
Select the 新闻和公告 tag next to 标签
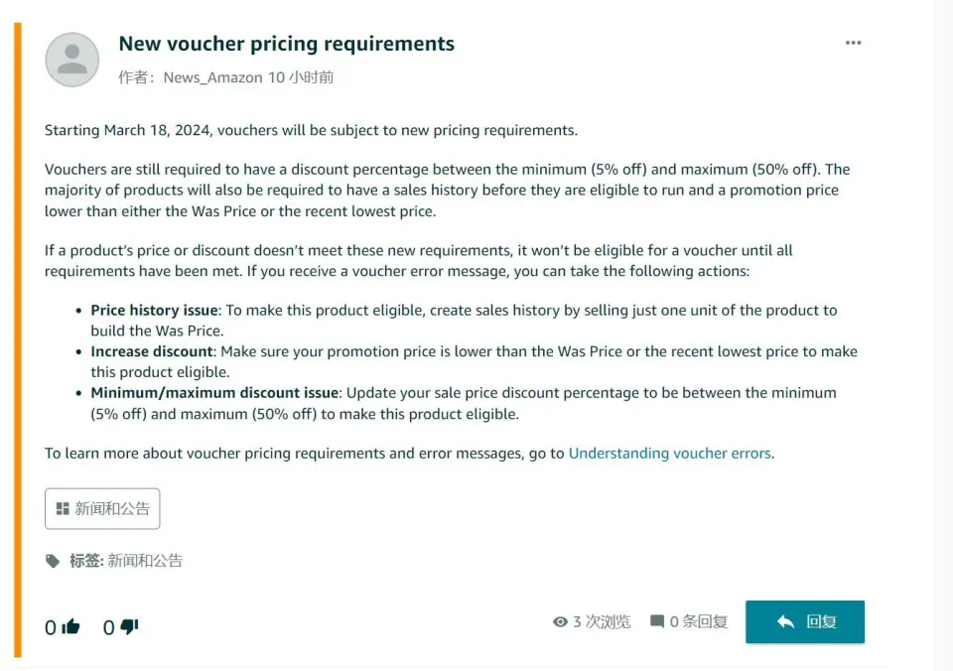145,561
